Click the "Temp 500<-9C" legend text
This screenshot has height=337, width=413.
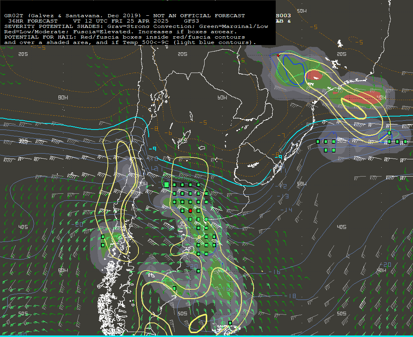146,42
